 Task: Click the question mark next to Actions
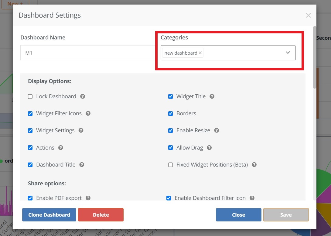tap(60, 147)
